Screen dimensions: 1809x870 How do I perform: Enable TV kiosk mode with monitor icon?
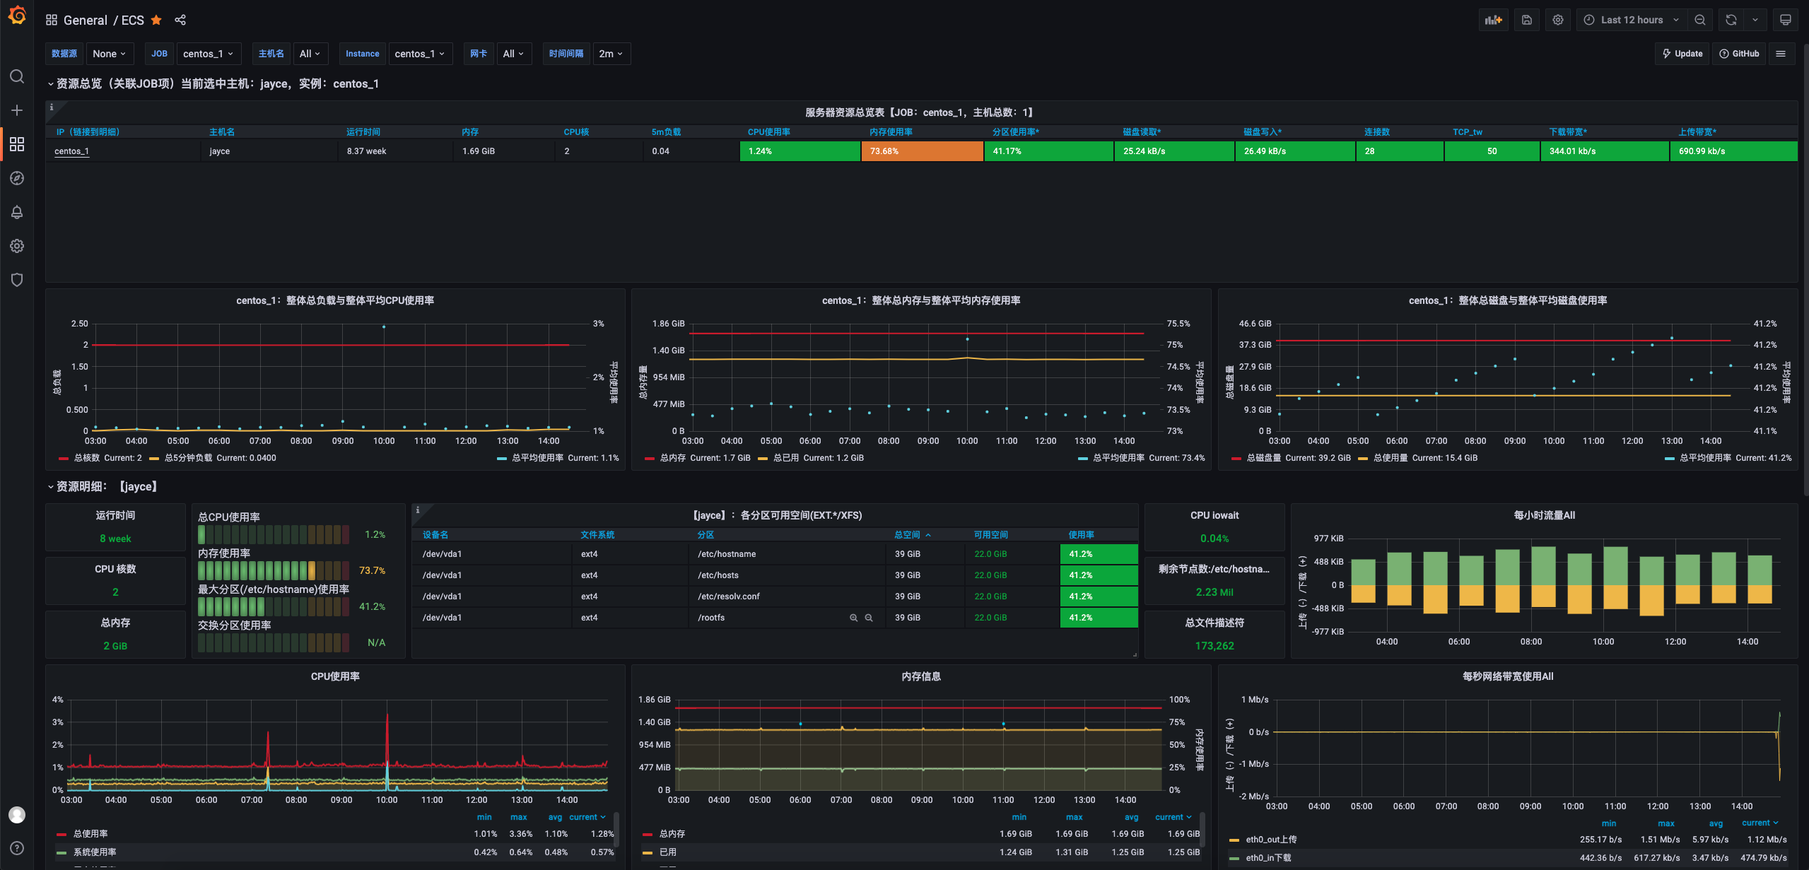[x=1786, y=19]
